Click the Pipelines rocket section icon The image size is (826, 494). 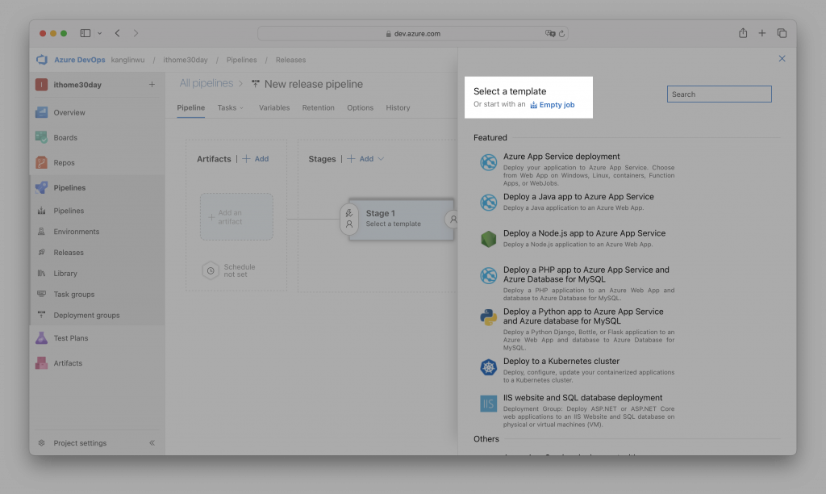coord(42,188)
